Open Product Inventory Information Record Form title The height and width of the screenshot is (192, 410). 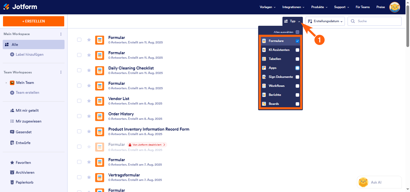[x=149, y=129]
